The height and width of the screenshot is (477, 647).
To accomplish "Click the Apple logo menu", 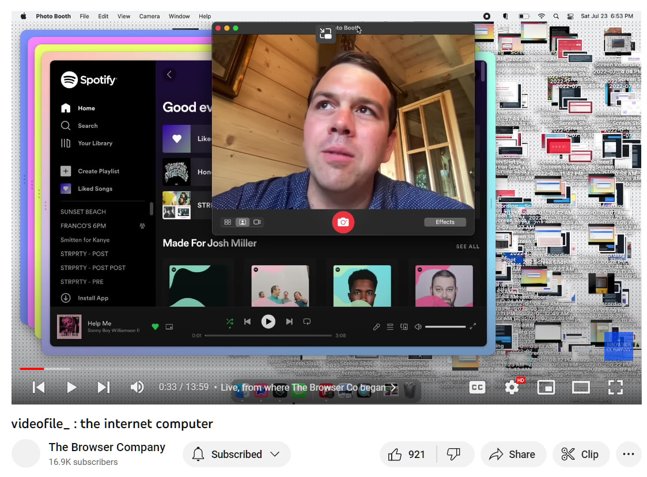I will (x=24, y=16).
